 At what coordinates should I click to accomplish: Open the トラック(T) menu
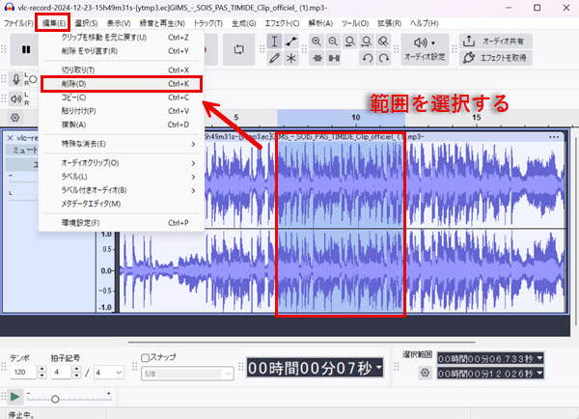pos(208,23)
